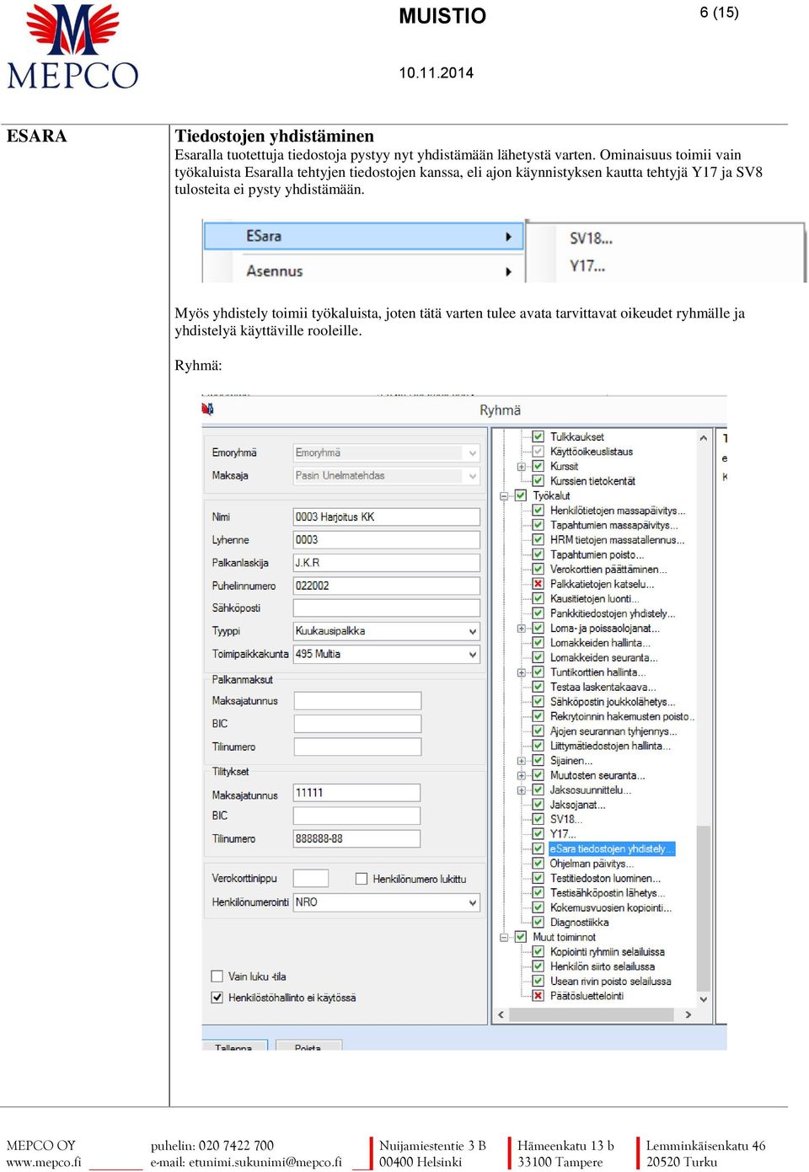Click the tree's horizontal scrollbar left arrow
This screenshot has height=1172, width=809.
pos(501,1014)
